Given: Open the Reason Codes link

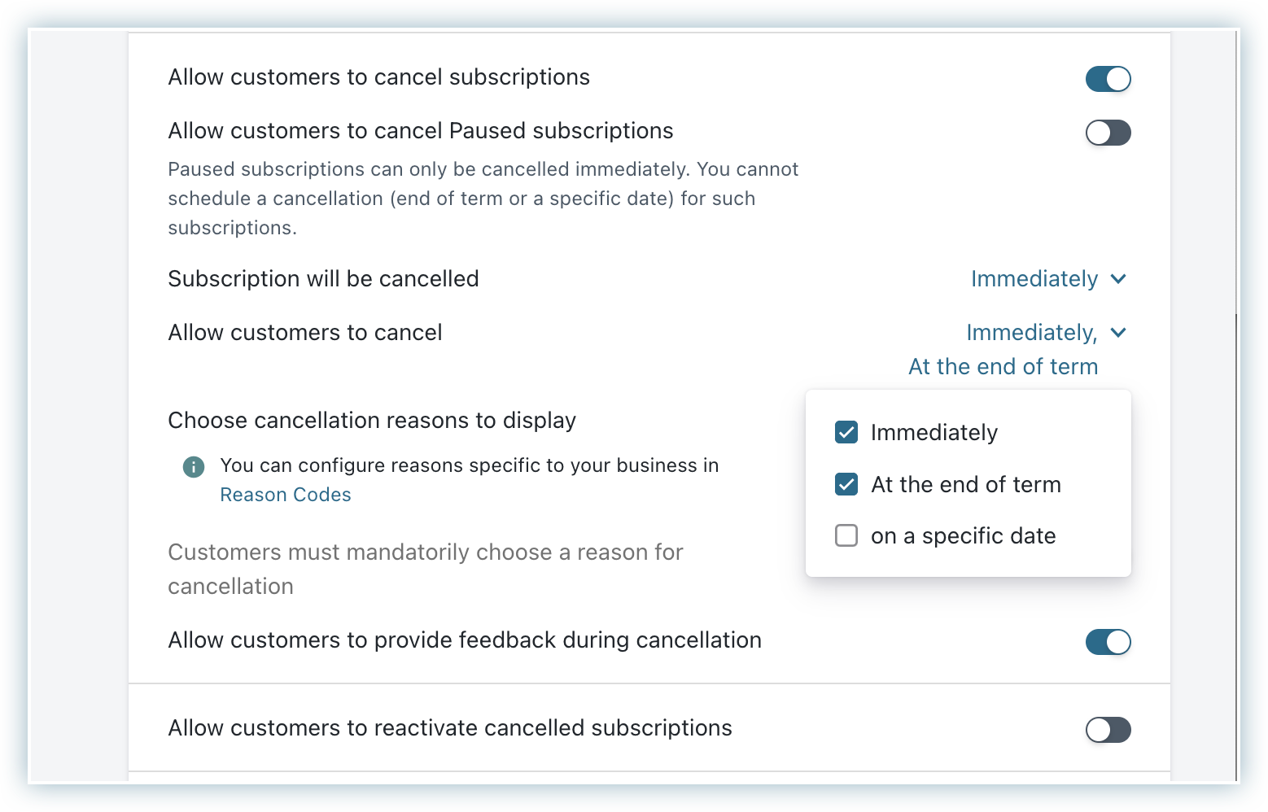Looking at the screenshot, I should 286,495.
